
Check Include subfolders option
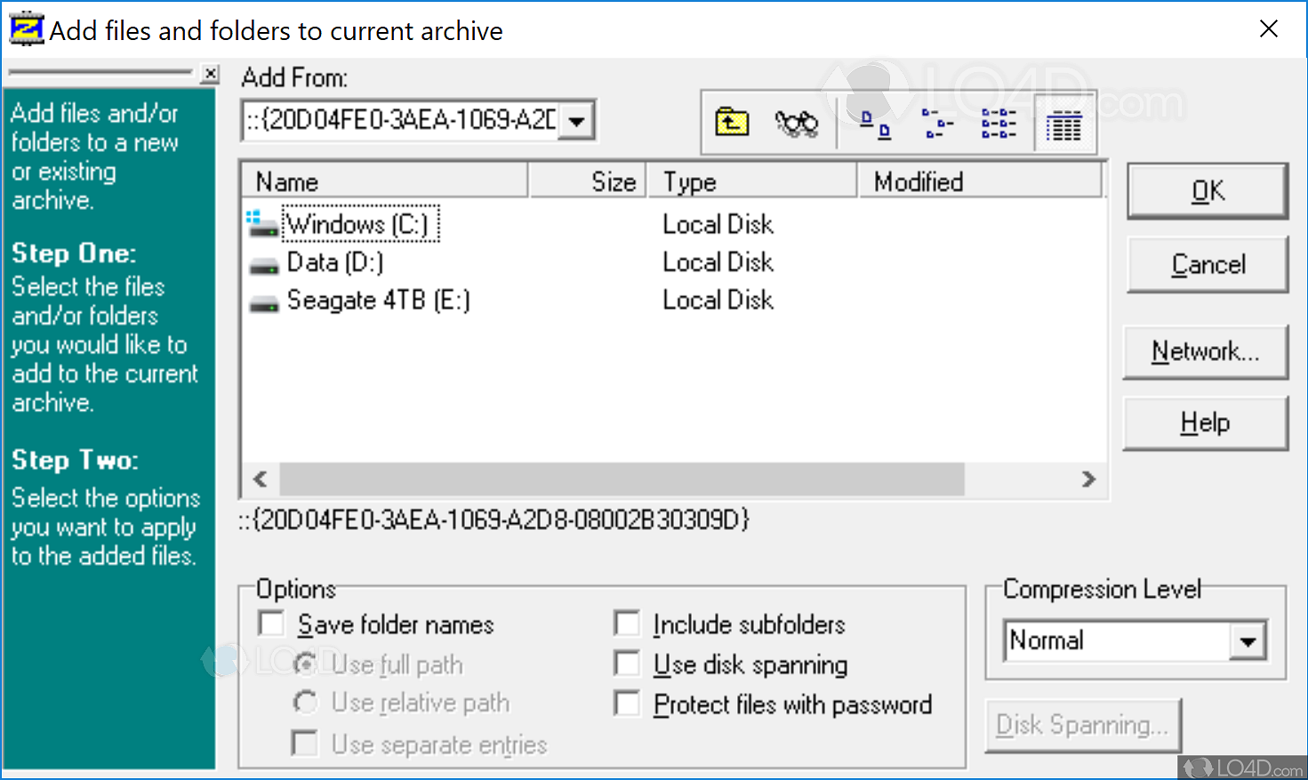(x=627, y=623)
